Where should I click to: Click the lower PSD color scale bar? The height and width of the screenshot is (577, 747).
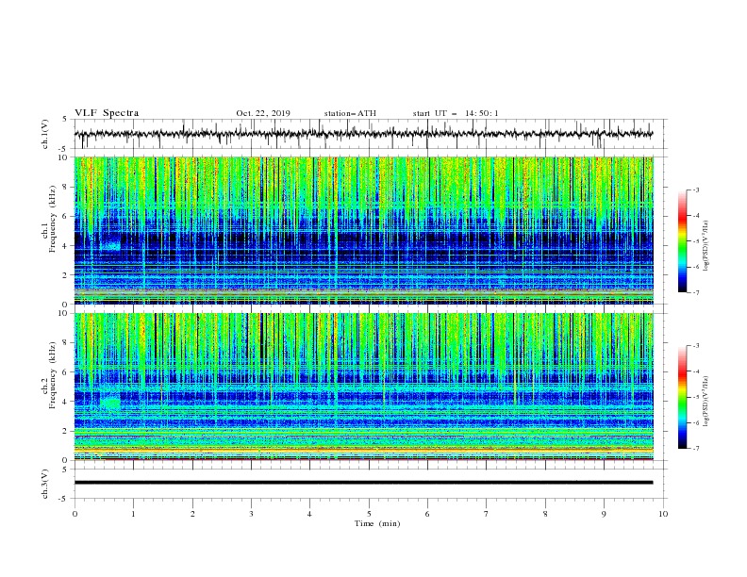[x=683, y=397]
